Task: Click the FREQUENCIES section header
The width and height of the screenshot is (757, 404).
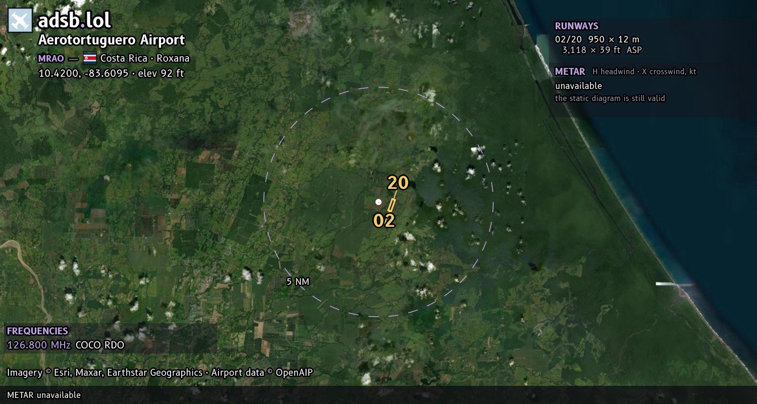Action: [x=37, y=331]
